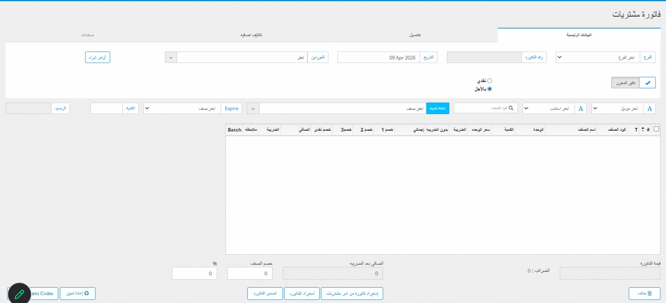Image resolution: width=666 pixels, height=303 pixels.
Task: Click the '#' column header
Action: pos(648,130)
